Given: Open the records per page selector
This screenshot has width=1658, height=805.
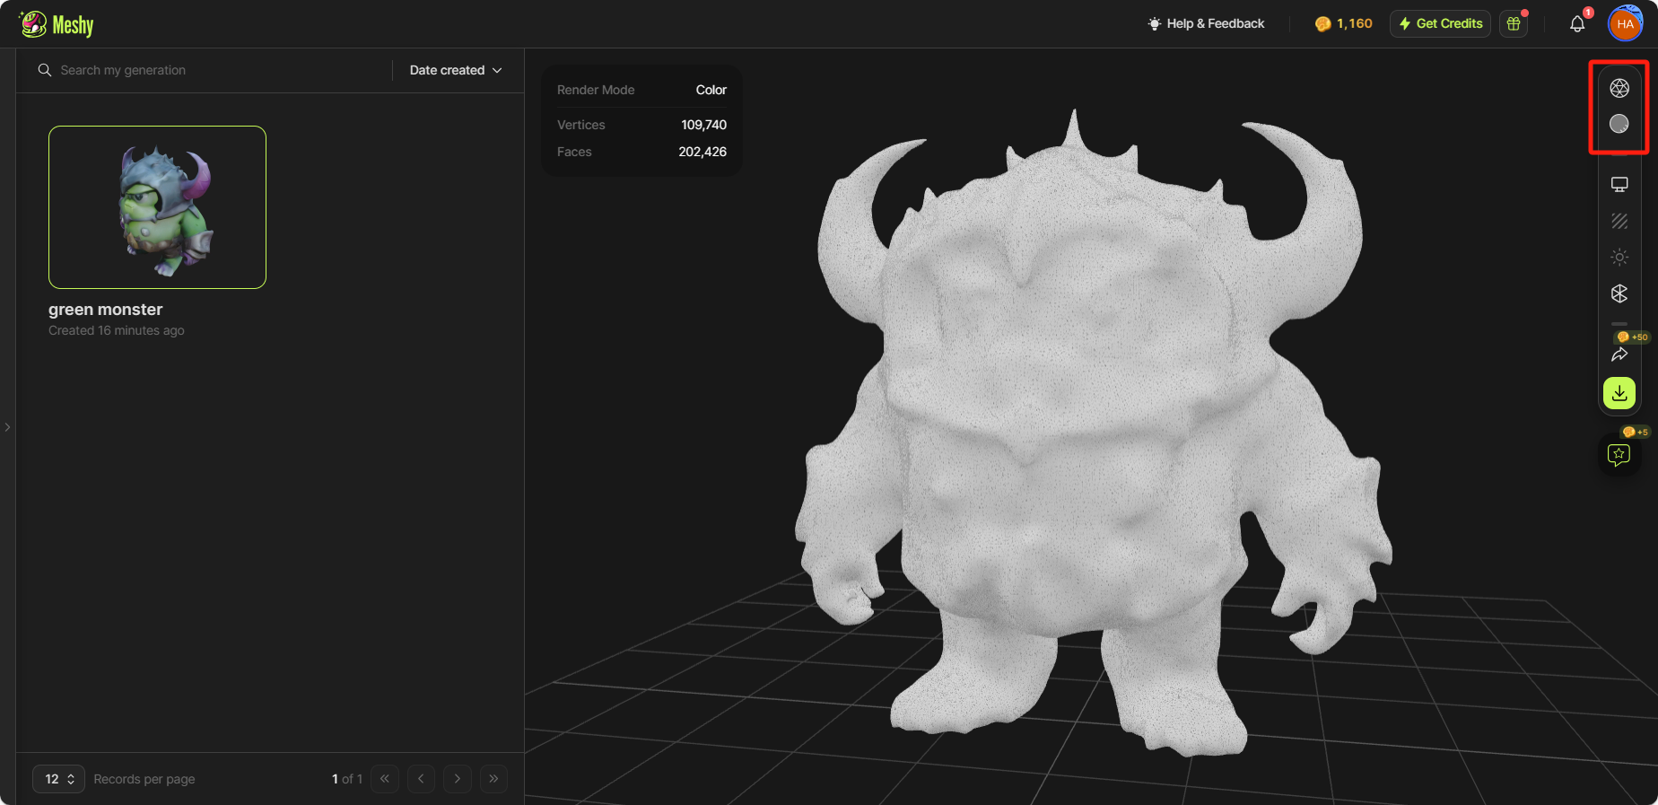Looking at the screenshot, I should pyautogui.click(x=58, y=779).
